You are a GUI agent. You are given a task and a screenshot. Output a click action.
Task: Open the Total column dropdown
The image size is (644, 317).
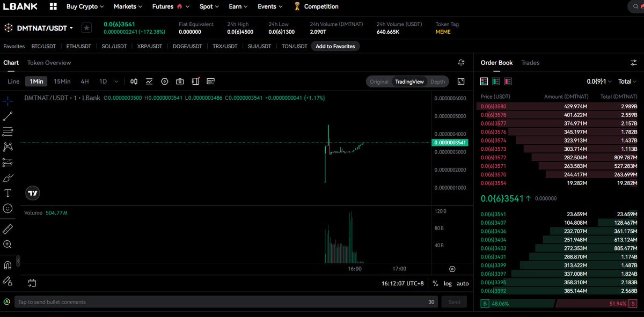point(627,82)
